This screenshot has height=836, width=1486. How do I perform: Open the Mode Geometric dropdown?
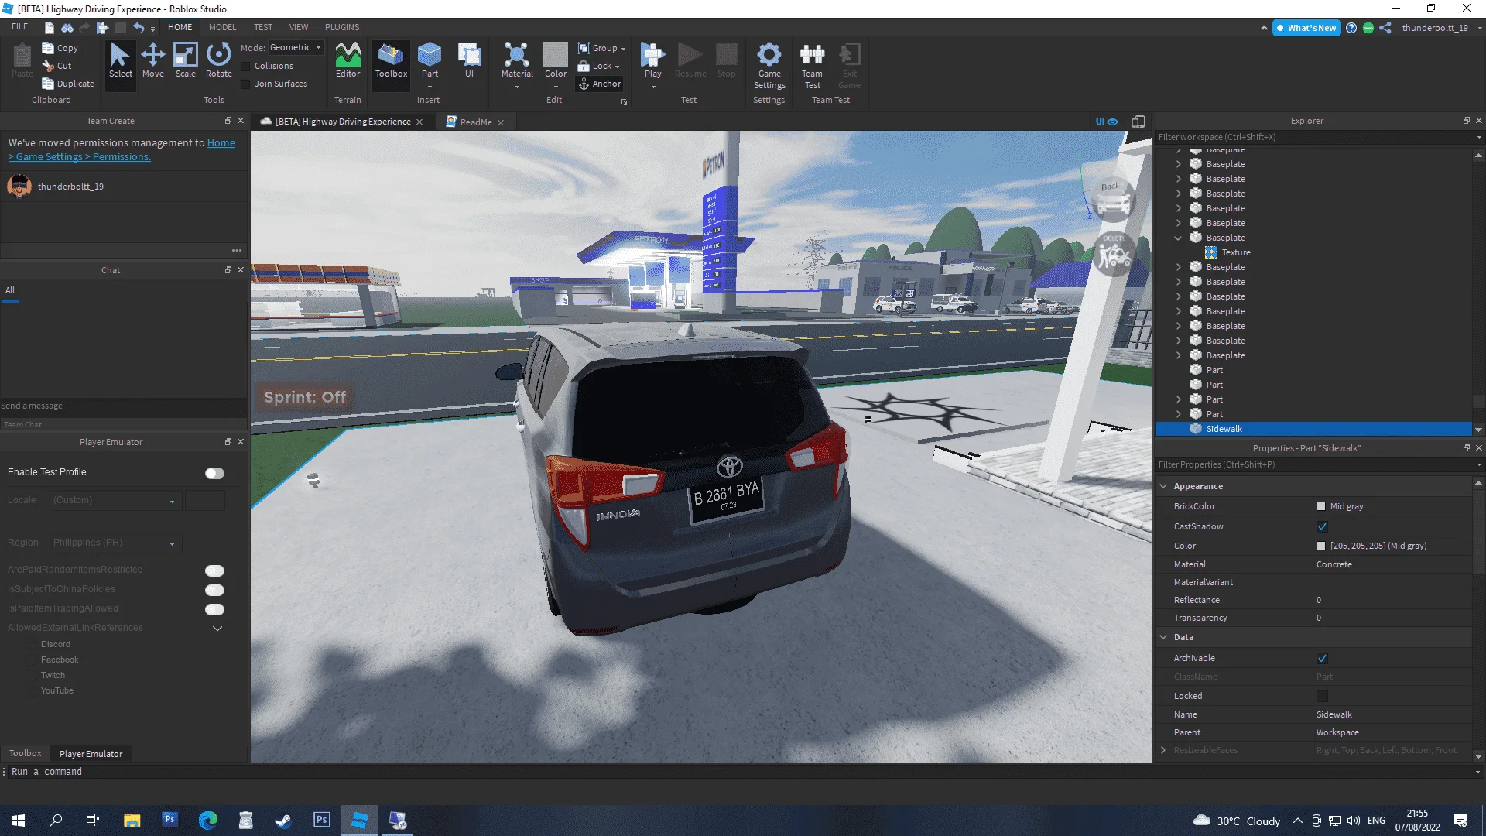(296, 48)
